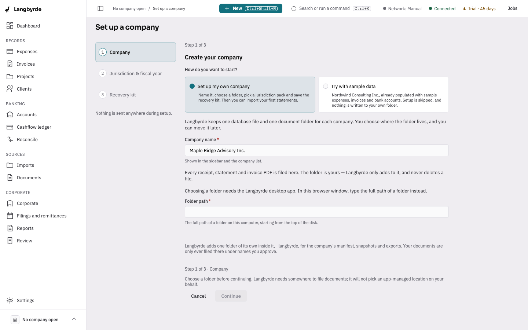Image resolution: width=528 pixels, height=330 pixels.
Task: Open Settings via the gear icon
Action: (10, 300)
